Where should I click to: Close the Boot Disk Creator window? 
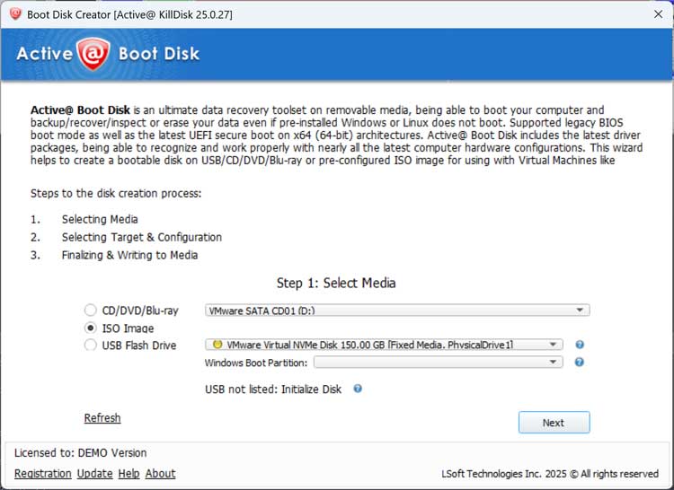658,14
